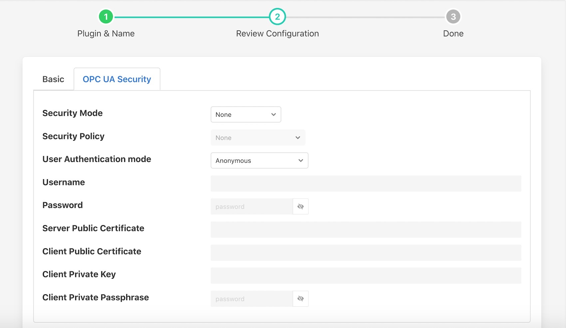Click step 2 Review Configuration circle
Image resolution: width=566 pixels, height=328 pixels.
coord(277,16)
